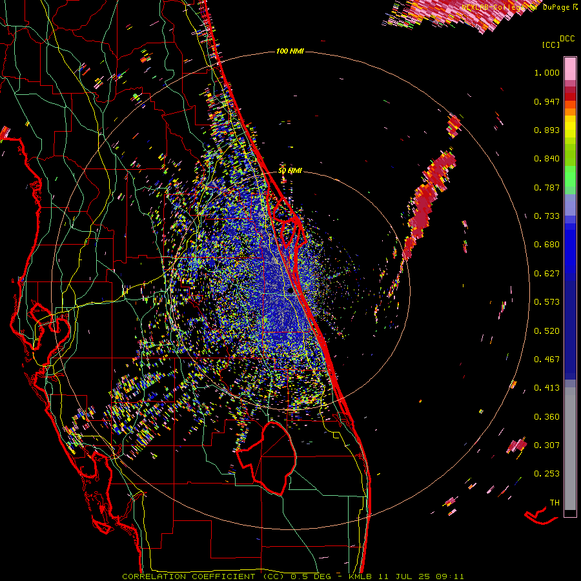Screen dimensions: 581x581
Task: Click the "0.573" scale value
Action: (x=547, y=302)
